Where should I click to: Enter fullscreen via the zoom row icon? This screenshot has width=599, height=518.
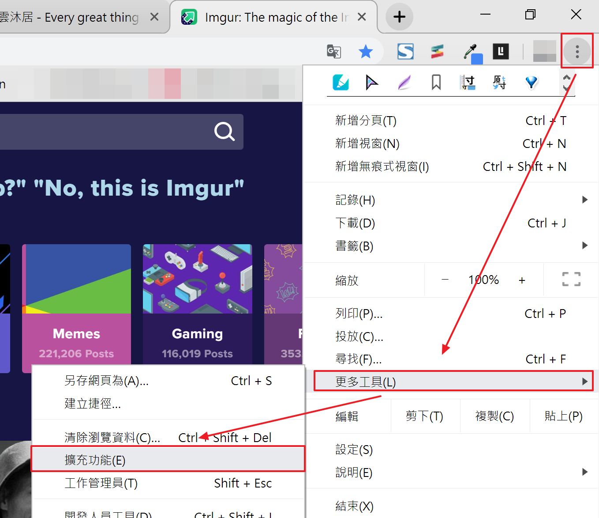click(571, 280)
